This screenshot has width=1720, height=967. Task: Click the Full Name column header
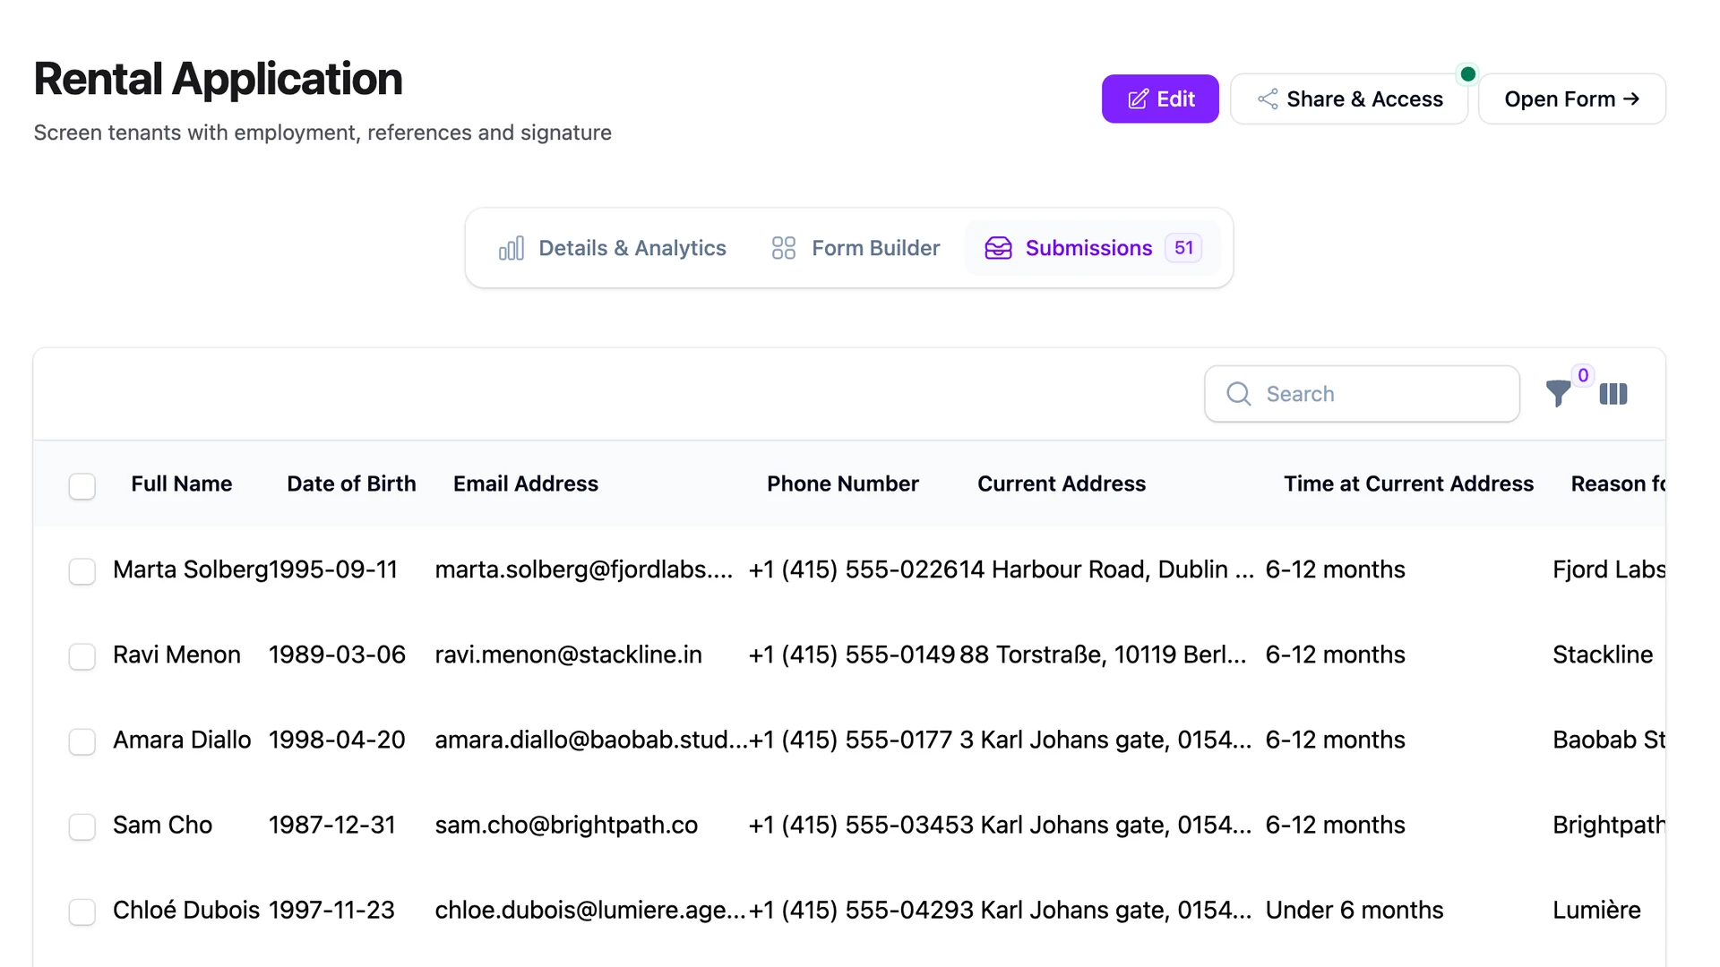(x=181, y=483)
